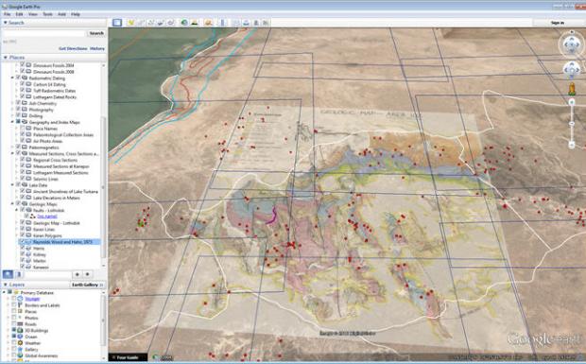This screenshot has height=364, width=586.
Task: Click the Look joystick compass ring
Action: [572, 44]
